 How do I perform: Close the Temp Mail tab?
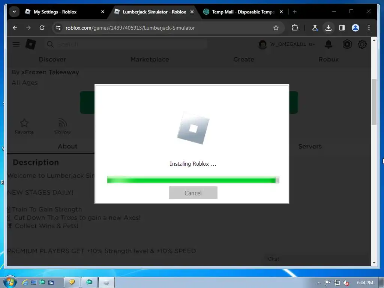click(x=281, y=12)
